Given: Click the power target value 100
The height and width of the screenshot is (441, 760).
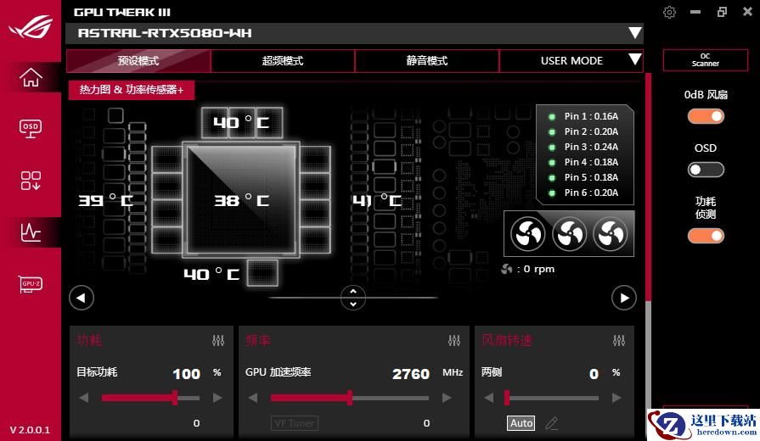Looking at the screenshot, I should click(x=187, y=374).
